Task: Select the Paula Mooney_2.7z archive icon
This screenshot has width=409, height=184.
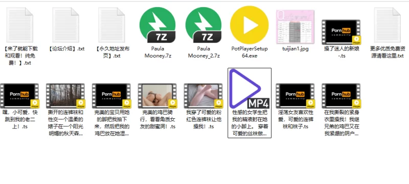Action: [x=203, y=25]
